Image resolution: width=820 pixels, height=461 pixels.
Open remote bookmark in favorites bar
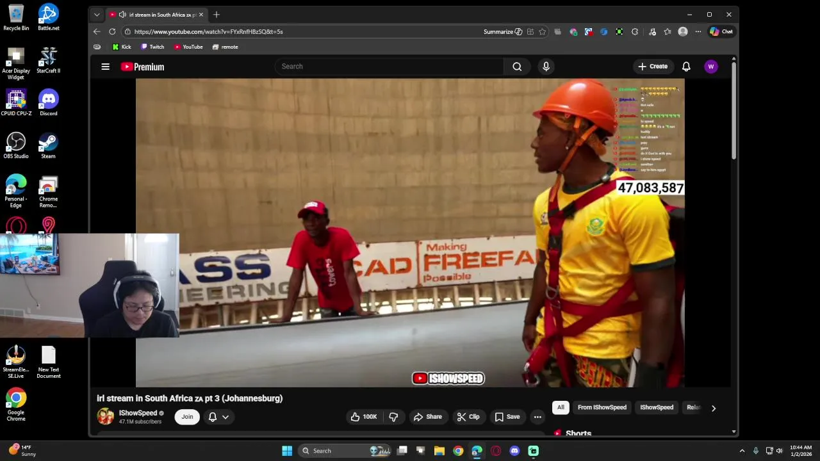(225, 47)
